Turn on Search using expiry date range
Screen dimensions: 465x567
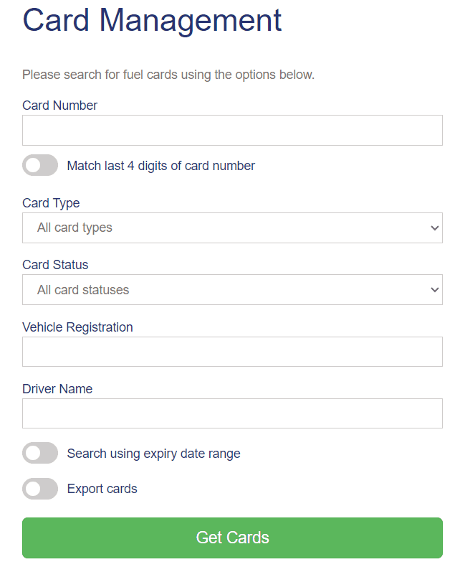click(x=40, y=453)
